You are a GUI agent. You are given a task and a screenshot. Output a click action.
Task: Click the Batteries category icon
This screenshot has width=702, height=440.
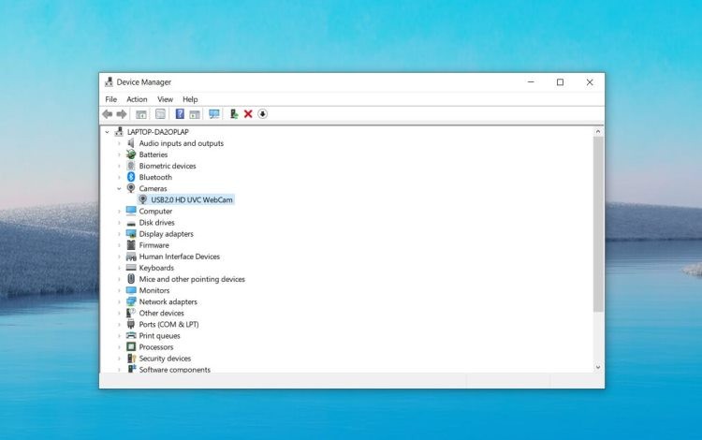pyautogui.click(x=131, y=154)
